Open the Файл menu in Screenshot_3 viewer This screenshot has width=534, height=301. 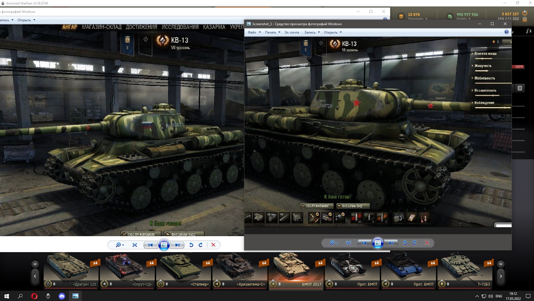[x=254, y=32]
